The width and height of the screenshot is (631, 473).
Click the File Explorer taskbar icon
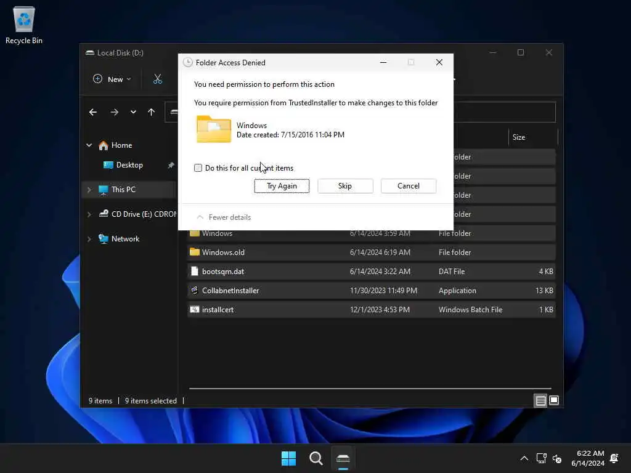343,458
